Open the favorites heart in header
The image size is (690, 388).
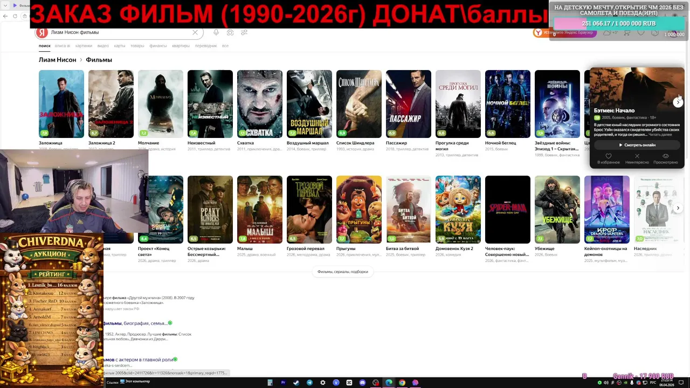(641, 33)
